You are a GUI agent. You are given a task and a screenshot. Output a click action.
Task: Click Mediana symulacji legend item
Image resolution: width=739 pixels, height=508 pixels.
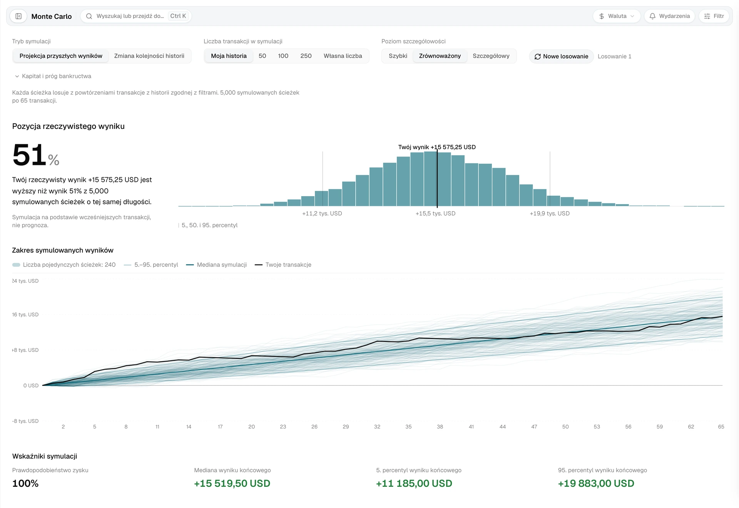pos(216,265)
